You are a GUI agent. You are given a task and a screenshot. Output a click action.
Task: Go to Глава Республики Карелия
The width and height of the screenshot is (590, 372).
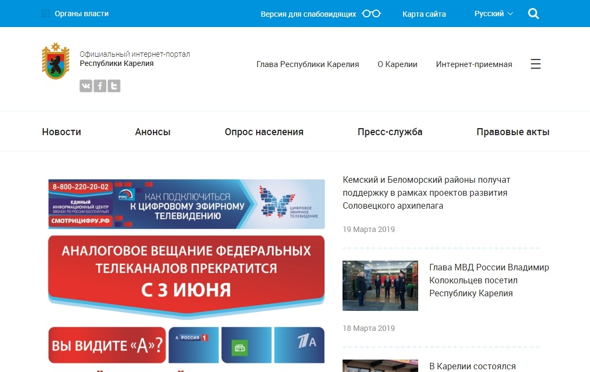pos(308,64)
